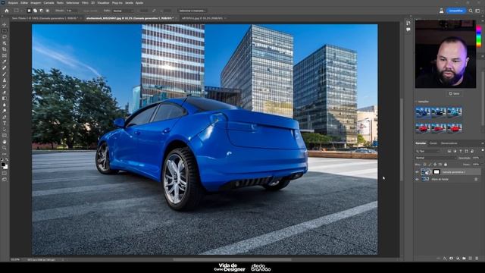Click the Gerar button in Properties panel
Image resolution: width=485 pixels, height=273 pixels.
454,93
